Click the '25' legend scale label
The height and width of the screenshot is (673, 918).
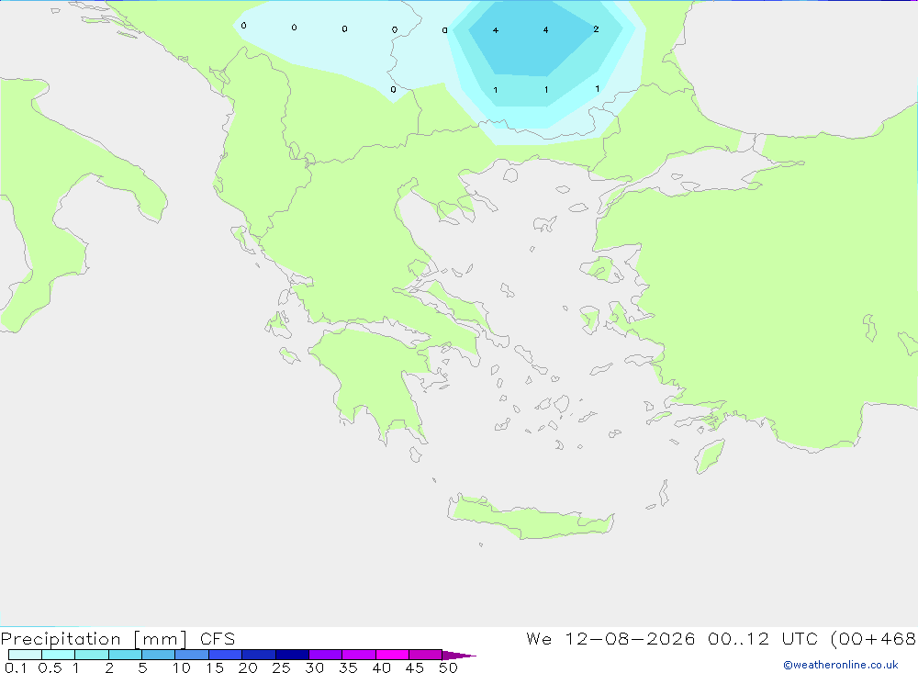(x=281, y=667)
